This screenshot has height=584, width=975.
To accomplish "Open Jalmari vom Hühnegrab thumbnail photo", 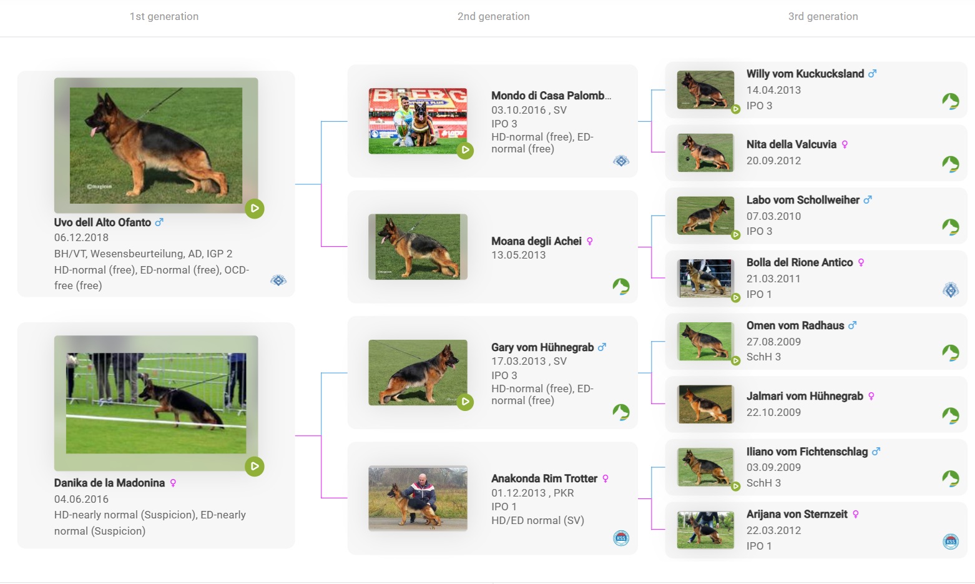I will click(705, 404).
